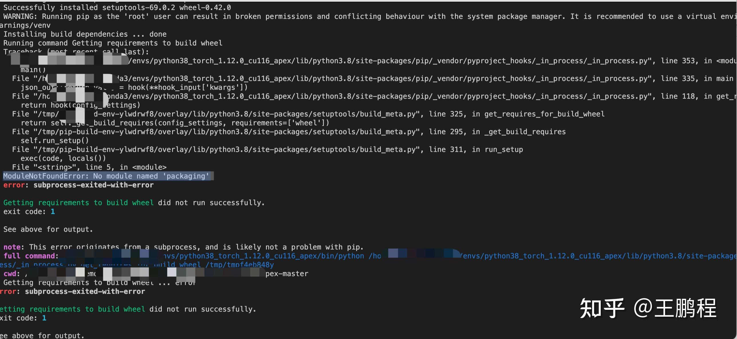Image resolution: width=737 pixels, height=339 pixels.
Task: Click the File "<string>", line 5 entry
Action: click(x=89, y=167)
